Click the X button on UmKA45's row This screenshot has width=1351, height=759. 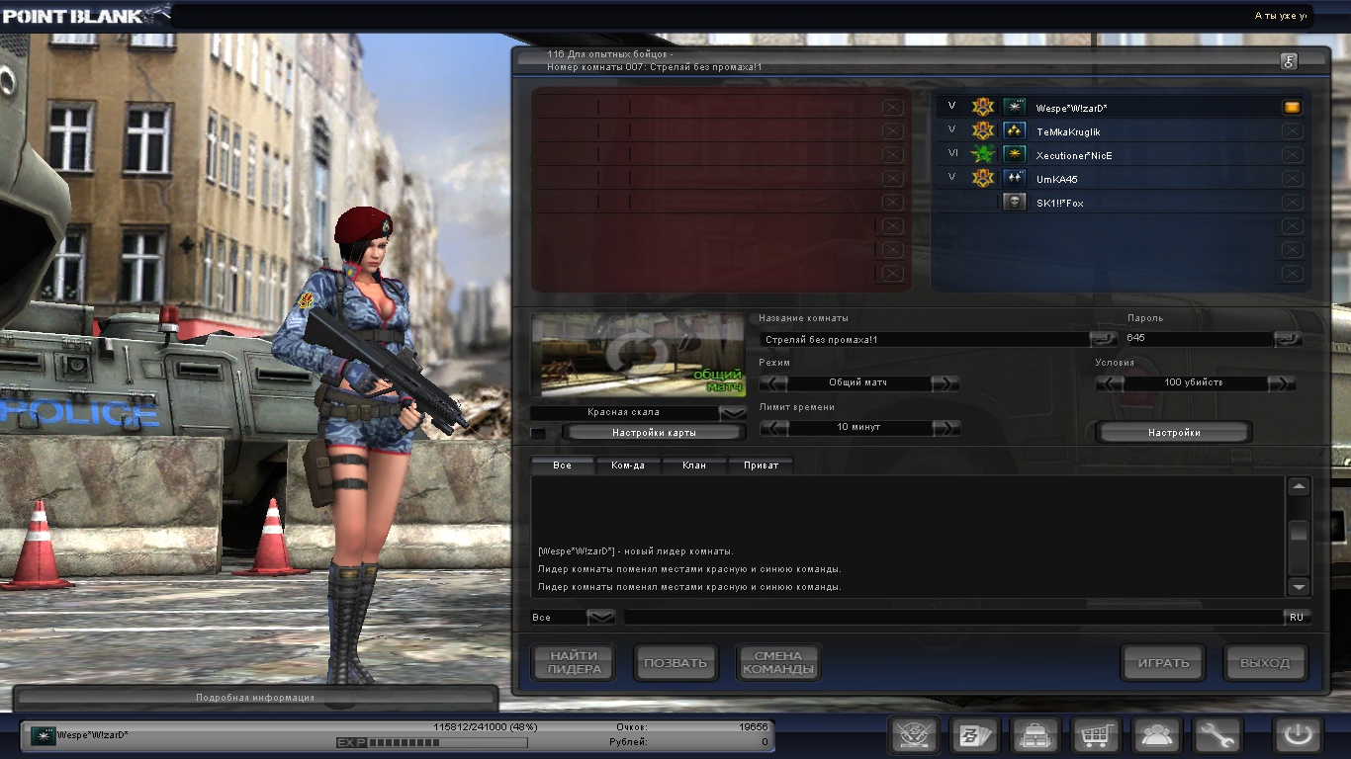[1292, 178]
